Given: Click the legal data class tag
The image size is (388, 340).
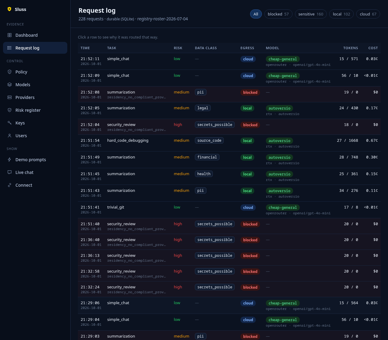Looking at the screenshot, I should point(203,108).
